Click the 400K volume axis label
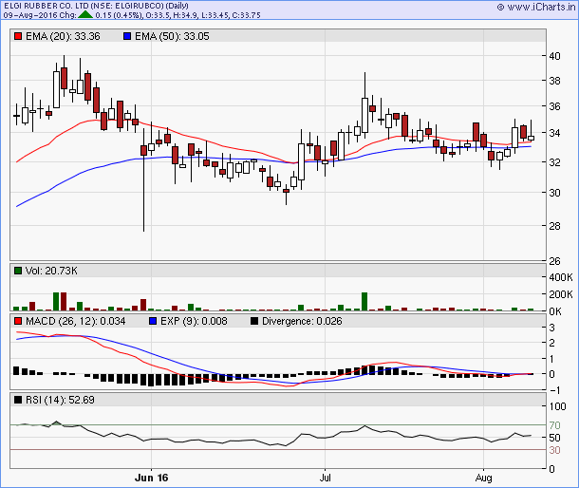579x488 pixels. [x=561, y=277]
